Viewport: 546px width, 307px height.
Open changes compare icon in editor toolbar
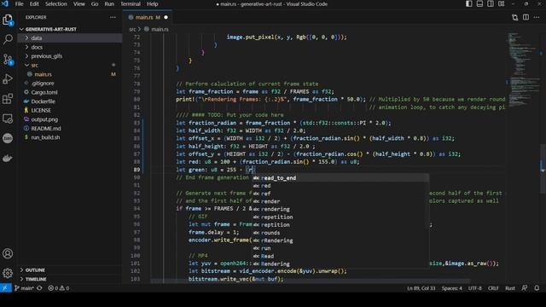coord(514,17)
